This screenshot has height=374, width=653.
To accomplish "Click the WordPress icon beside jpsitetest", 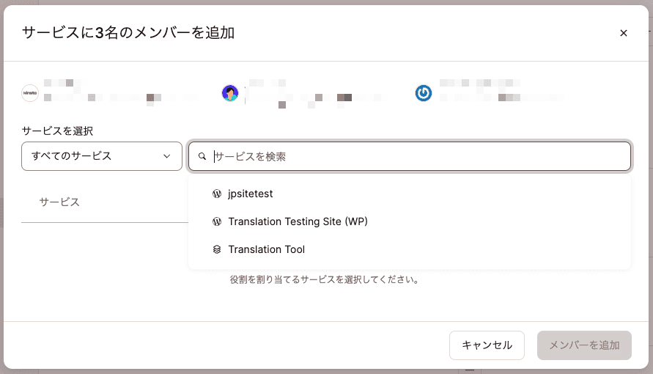I will pyautogui.click(x=217, y=194).
